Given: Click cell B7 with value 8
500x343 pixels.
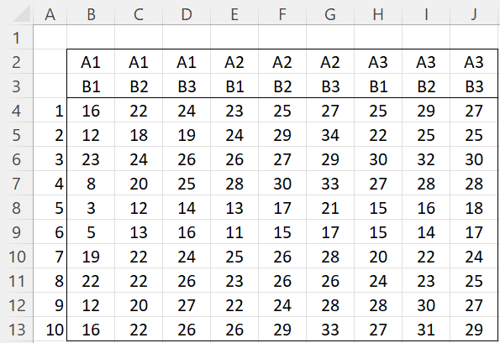Looking at the screenshot, I should click(x=91, y=184).
